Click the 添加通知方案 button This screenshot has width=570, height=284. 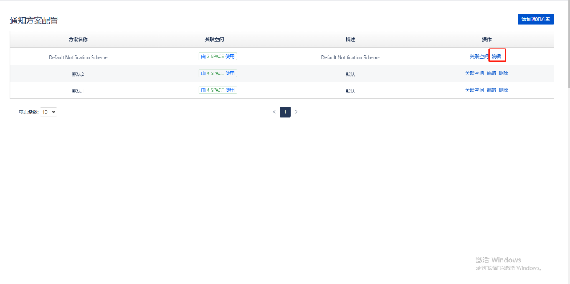[x=535, y=19]
